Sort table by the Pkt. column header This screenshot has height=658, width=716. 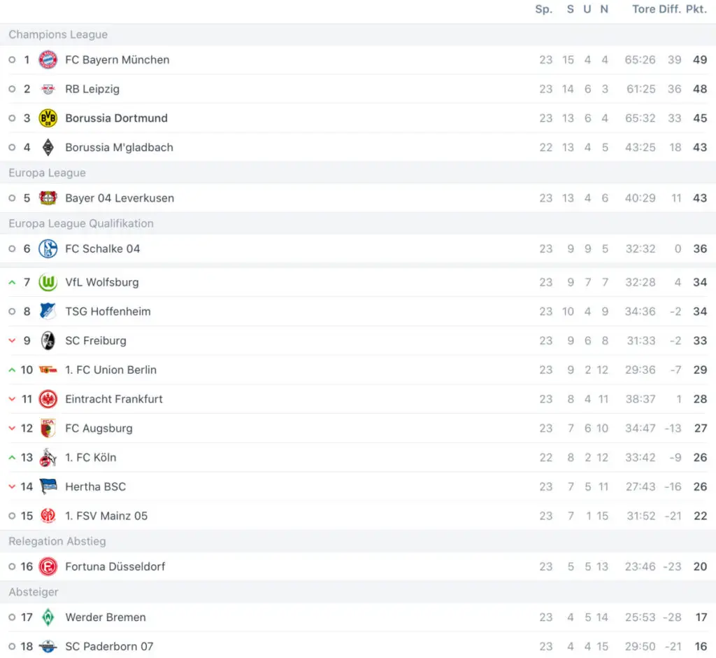696,9
